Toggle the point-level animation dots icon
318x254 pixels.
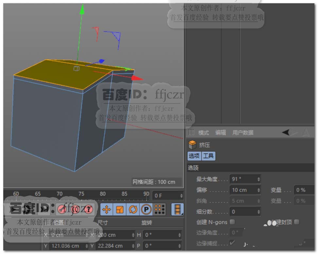click(160, 210)
